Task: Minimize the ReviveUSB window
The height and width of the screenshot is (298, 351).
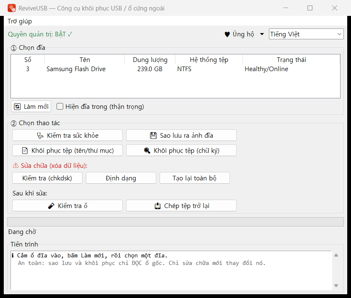Action: point(285,8)
